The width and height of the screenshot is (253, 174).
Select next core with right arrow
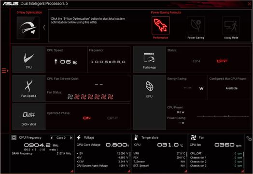coord(71,138)
